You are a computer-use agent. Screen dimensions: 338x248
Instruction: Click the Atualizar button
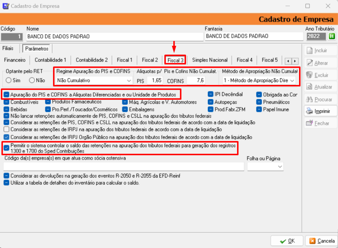tap(321, 87)
